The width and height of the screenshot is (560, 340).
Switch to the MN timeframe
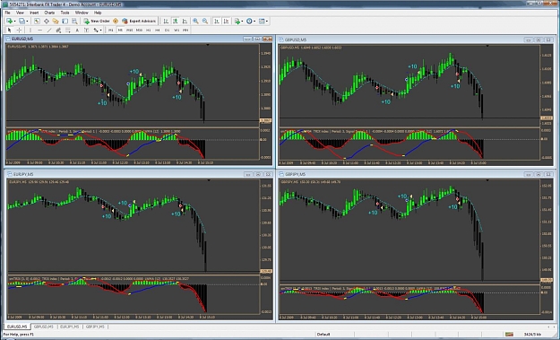[185, 30]
